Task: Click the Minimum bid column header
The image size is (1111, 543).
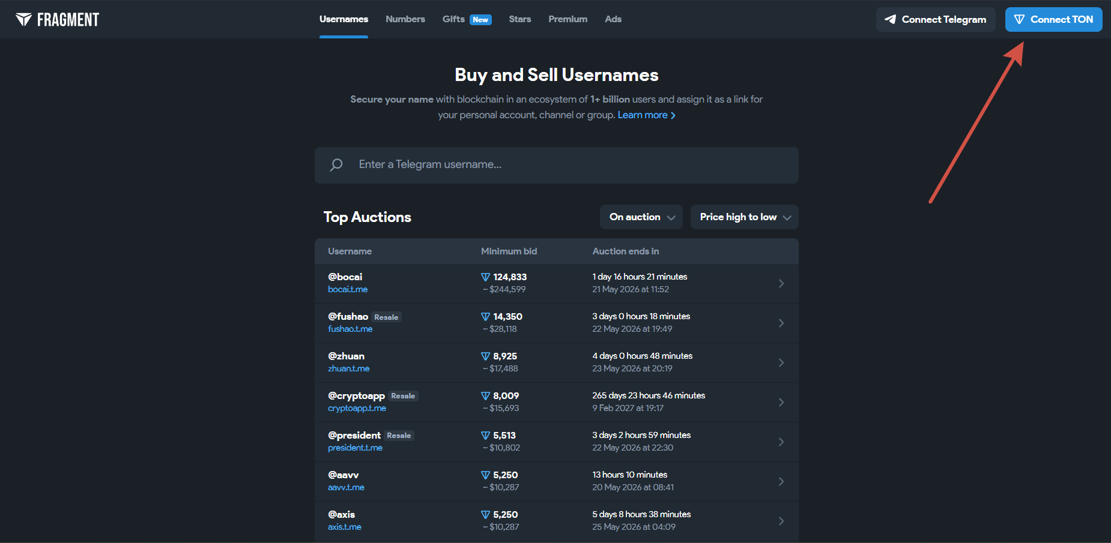Action: (509, 251)
